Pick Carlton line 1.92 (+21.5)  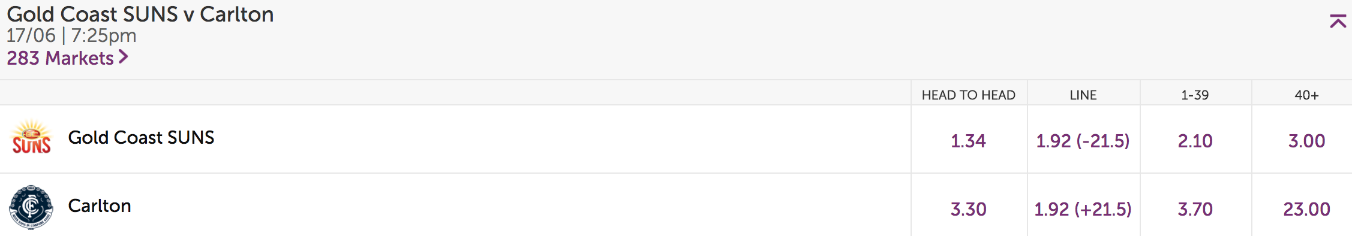point(1083,208)
